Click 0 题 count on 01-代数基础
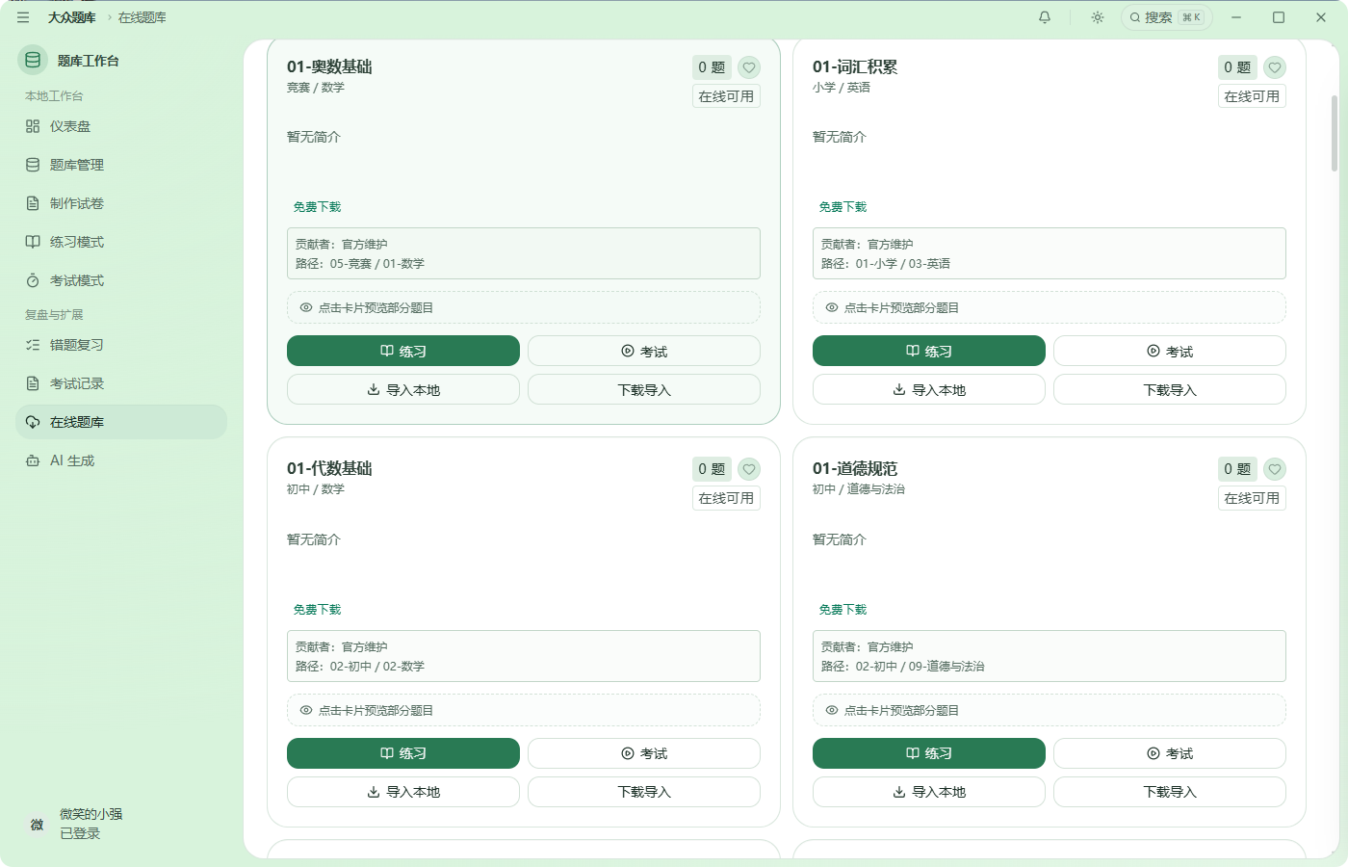The image size is (1348, 867). (712, 469)
